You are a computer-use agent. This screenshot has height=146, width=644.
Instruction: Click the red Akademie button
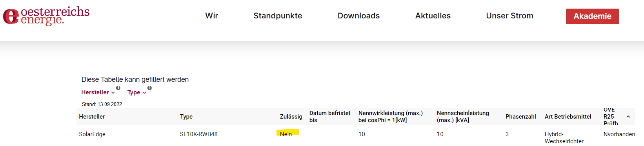tap(592, 16)
